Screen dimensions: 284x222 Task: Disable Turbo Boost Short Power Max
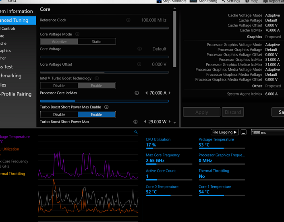59,114
